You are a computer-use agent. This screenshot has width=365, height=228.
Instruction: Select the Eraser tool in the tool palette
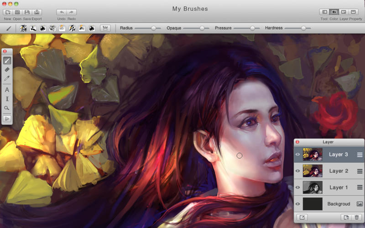[7, 69]
